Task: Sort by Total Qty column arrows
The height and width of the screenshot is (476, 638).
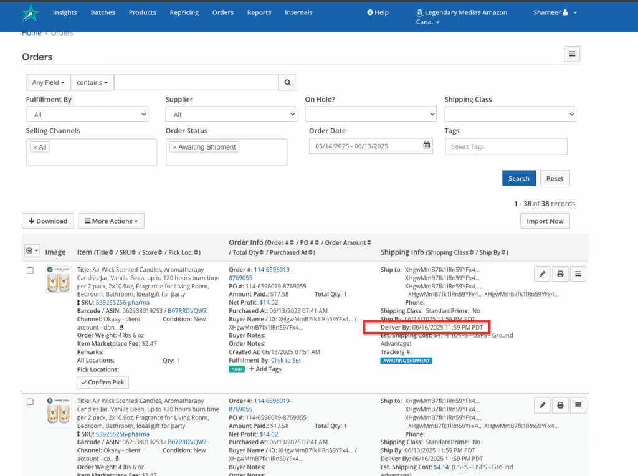Action: click(x=262, y=253)
